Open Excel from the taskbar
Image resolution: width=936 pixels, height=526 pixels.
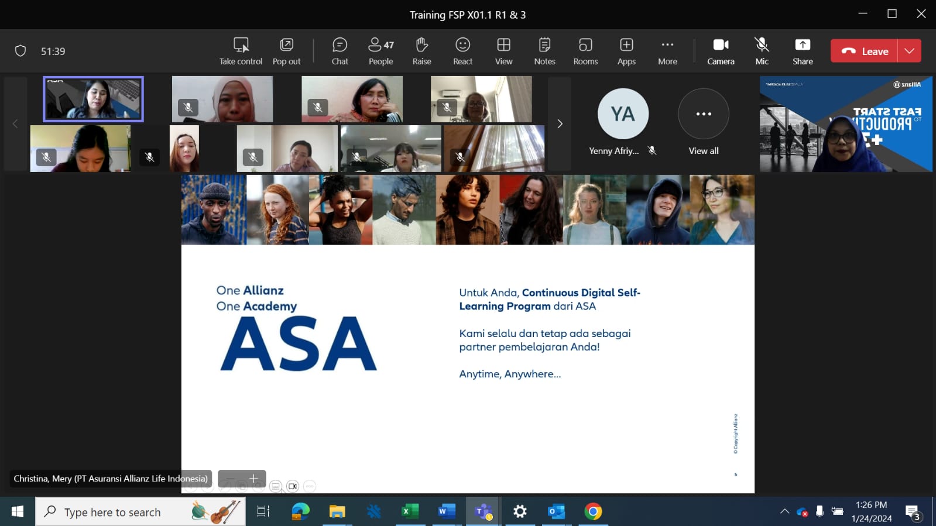click(410, 512)
